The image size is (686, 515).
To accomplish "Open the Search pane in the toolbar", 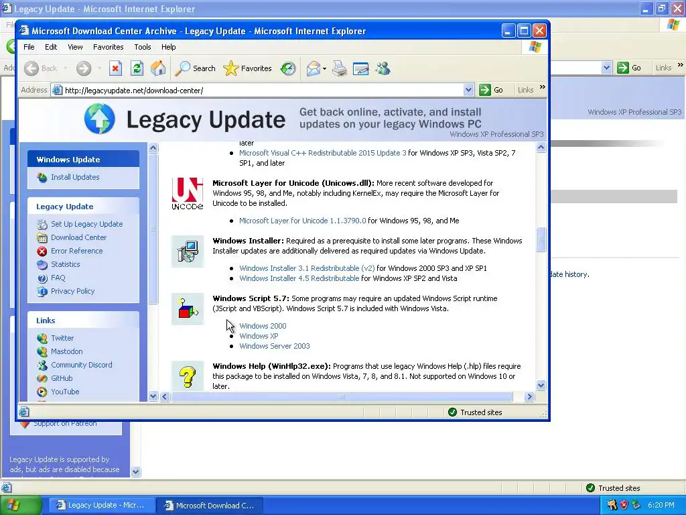I will tap(195, 68).
